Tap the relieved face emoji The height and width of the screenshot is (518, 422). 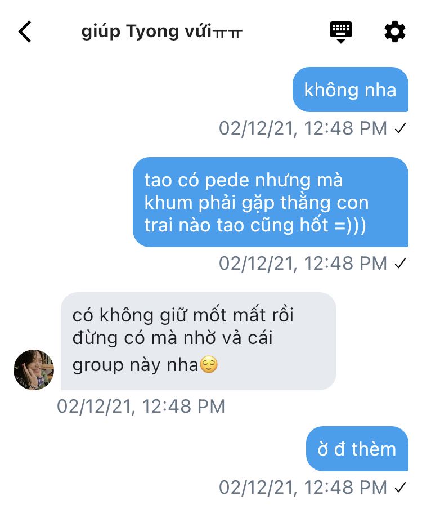coord(209,365)
